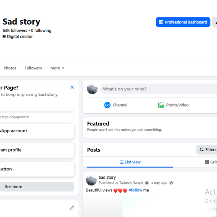Screen dimensions: 217x217
Task: Click the Digital creator category label
Action: tap(20, 37)
